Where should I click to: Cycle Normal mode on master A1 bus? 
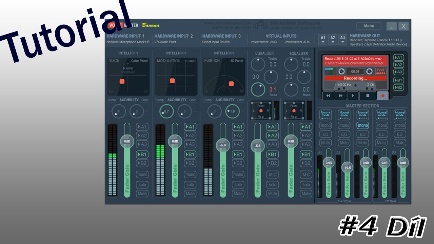click(325, 115)
